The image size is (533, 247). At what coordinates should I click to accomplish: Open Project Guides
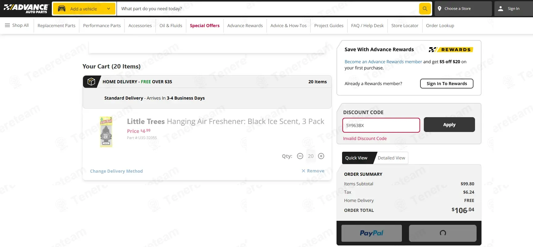click(329, 26)
